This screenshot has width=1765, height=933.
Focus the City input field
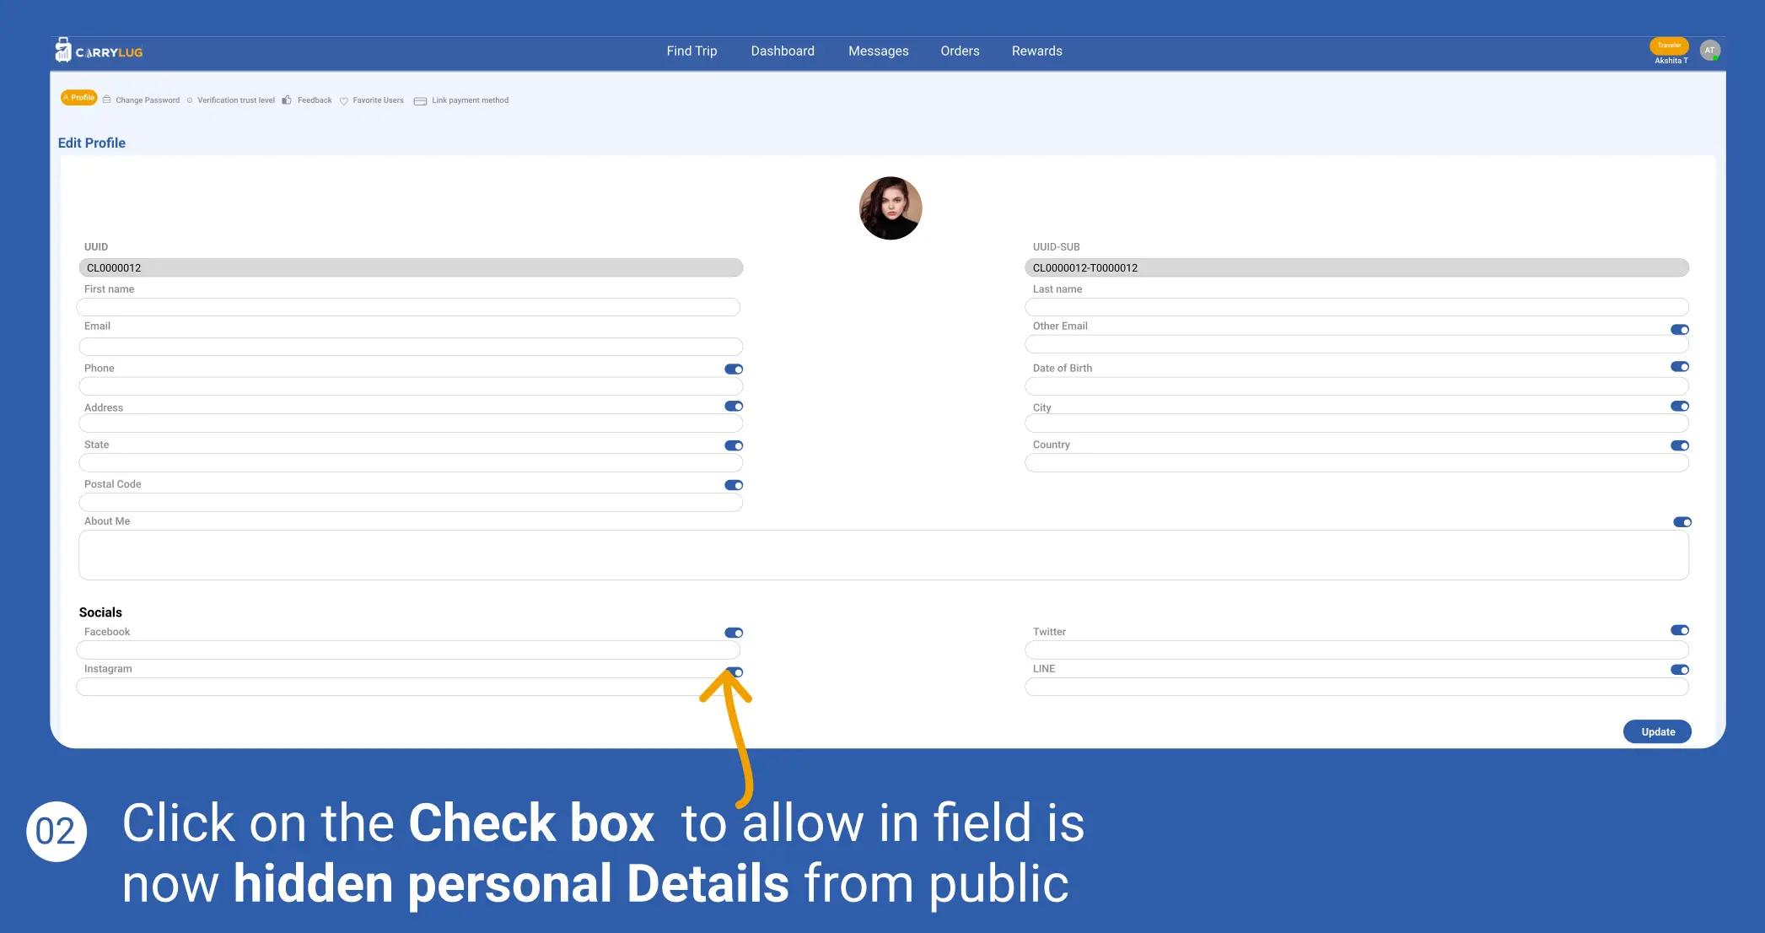[1357, 423]
